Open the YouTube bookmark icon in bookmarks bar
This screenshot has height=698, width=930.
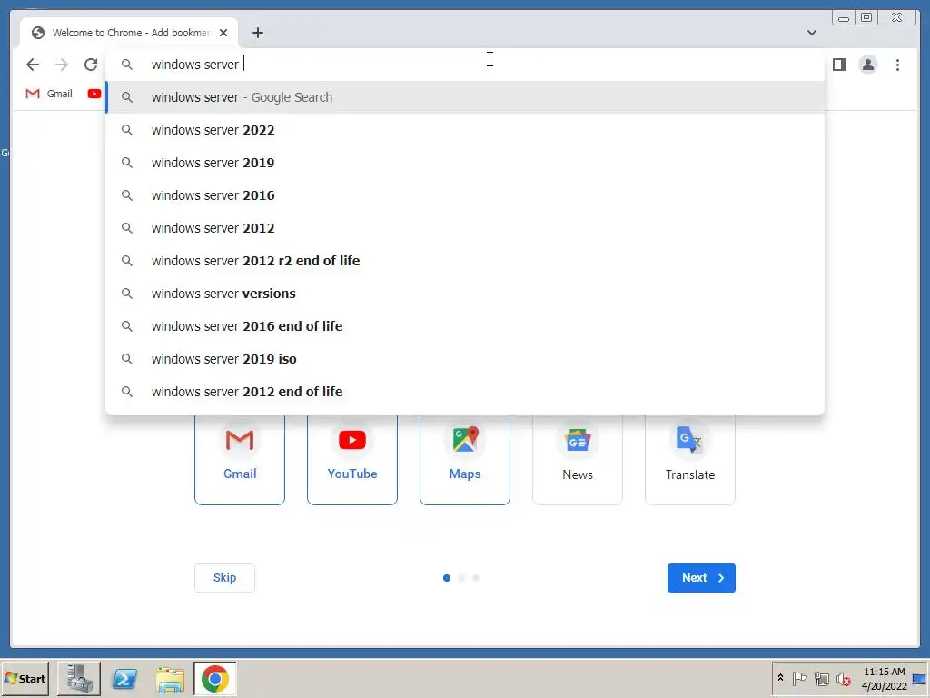[x=94, y=94]
